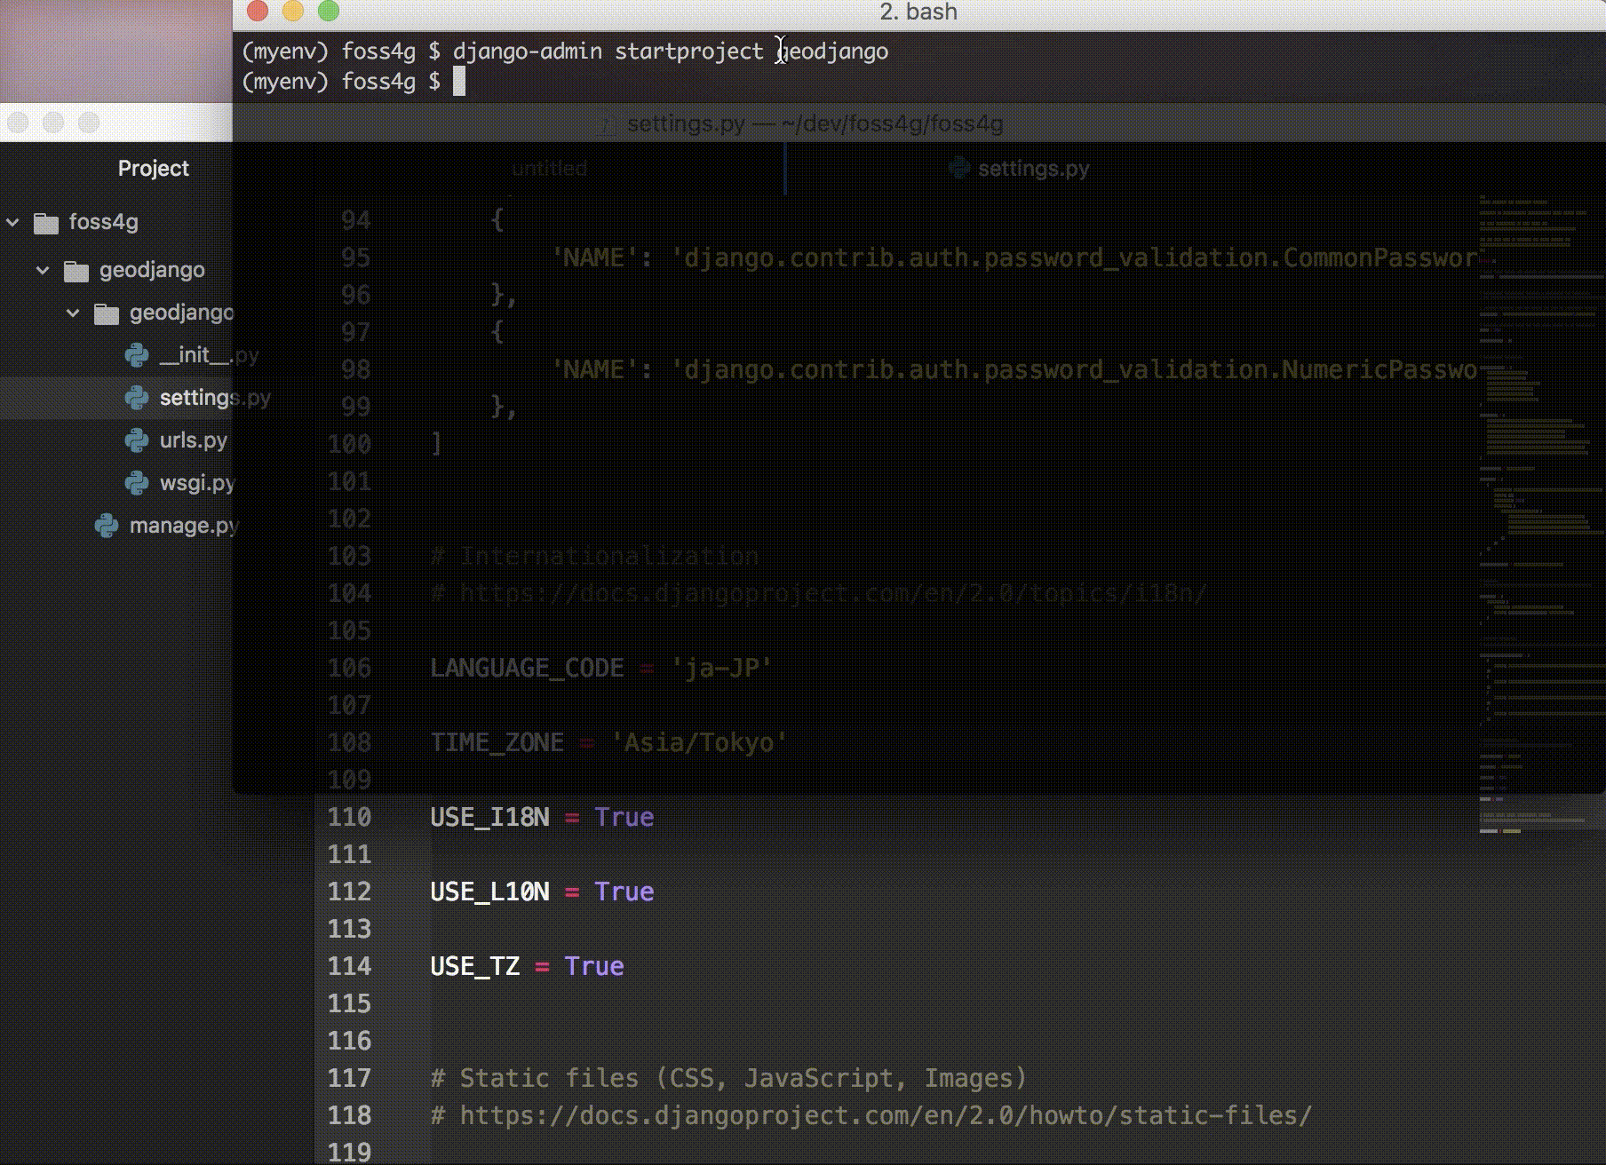This screenshot has width=1606, height=1165.
Task: Collapse the foss4g root folder chevron
Action: (x=13, y=222)
